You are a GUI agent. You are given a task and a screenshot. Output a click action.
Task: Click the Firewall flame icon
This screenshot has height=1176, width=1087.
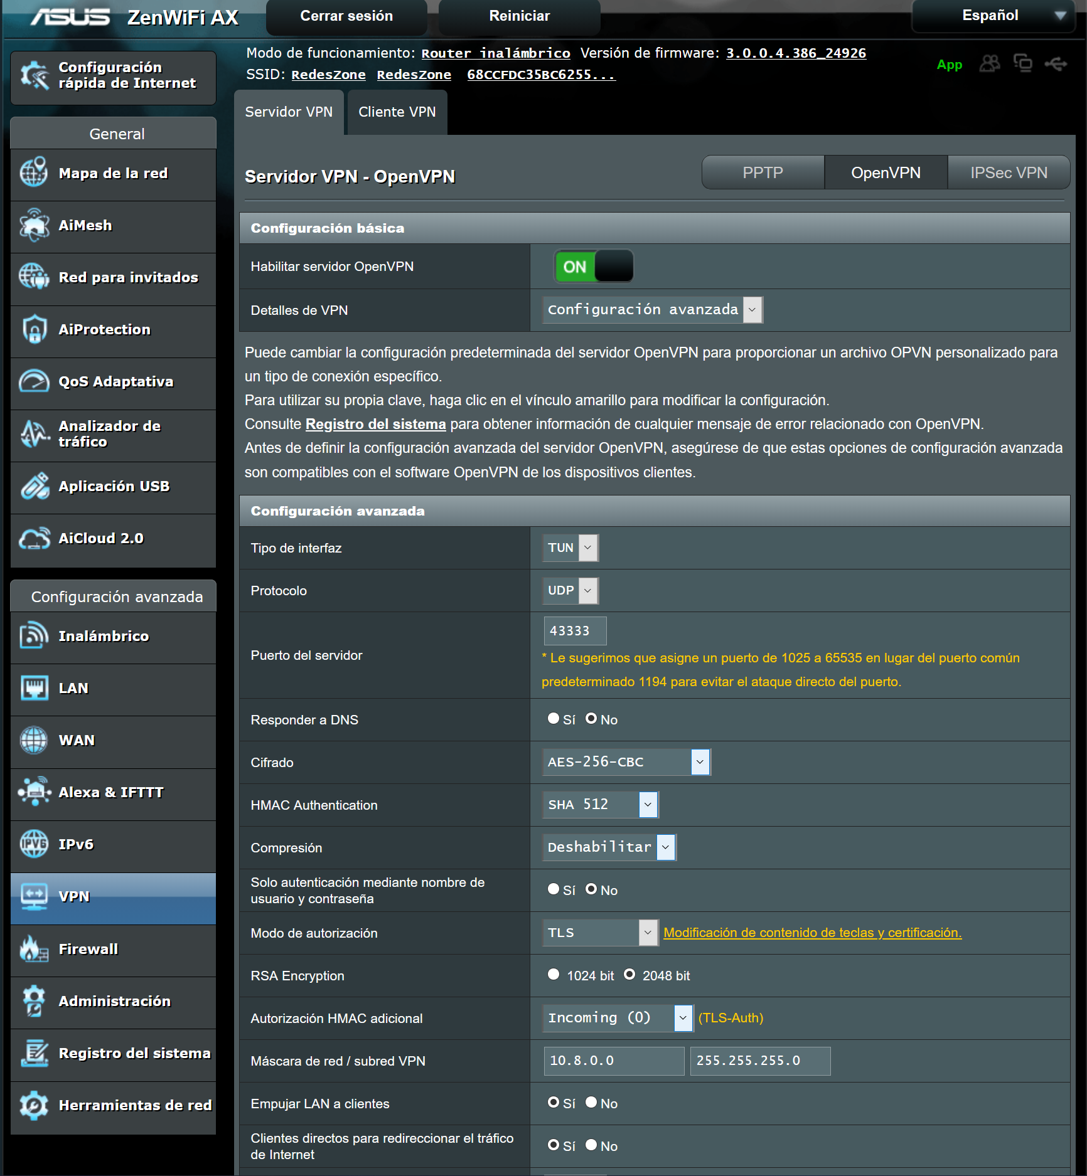pyautogui.click(x=34, y=949)
